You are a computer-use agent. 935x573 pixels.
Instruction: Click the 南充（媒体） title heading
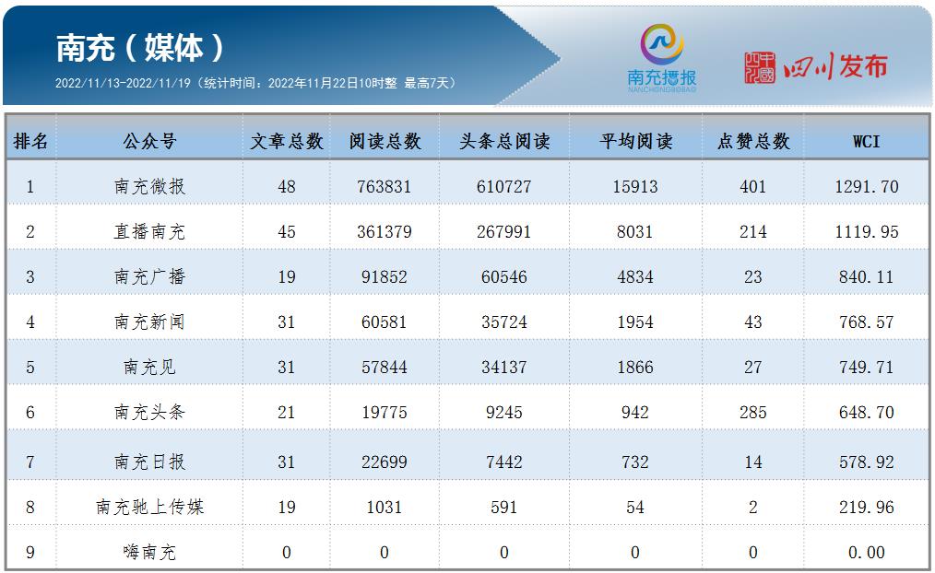(x=140, y=47)
